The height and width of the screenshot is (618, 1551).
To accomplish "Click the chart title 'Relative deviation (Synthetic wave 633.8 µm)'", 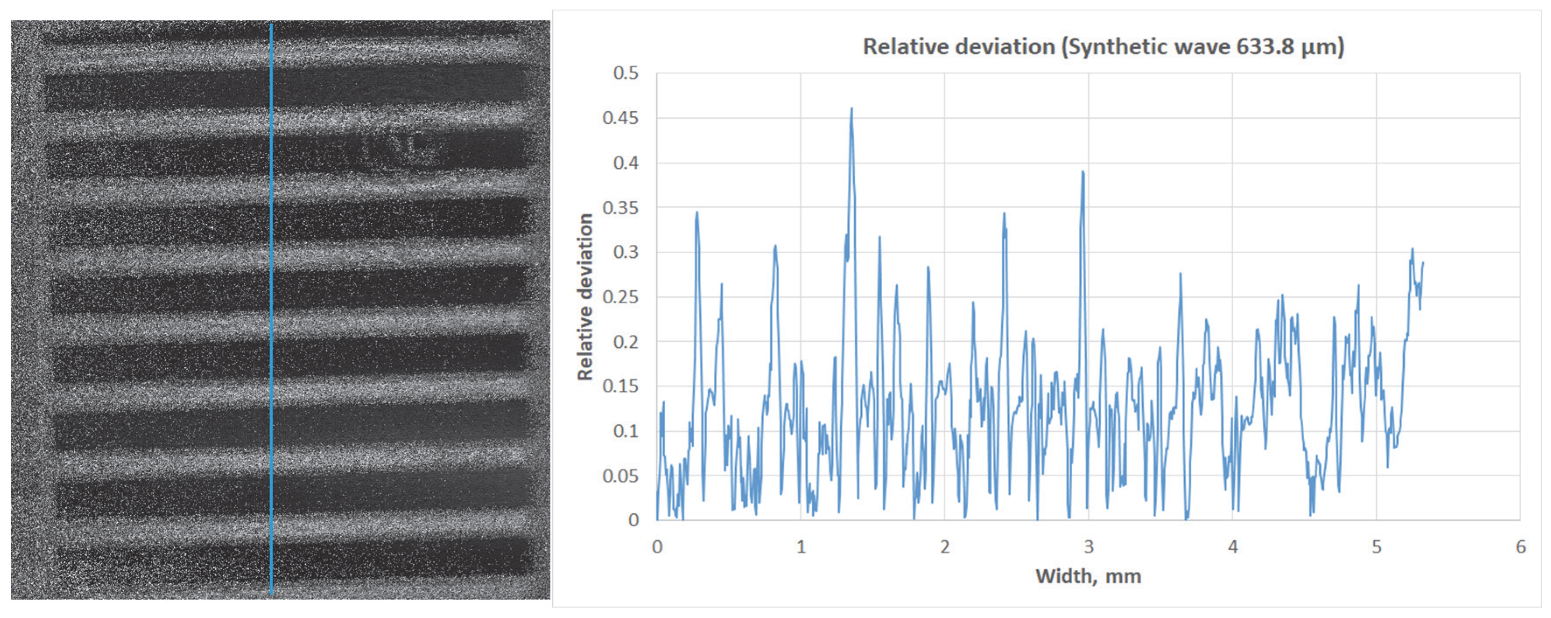I will pyautogui.click(x=1103, y=47).
